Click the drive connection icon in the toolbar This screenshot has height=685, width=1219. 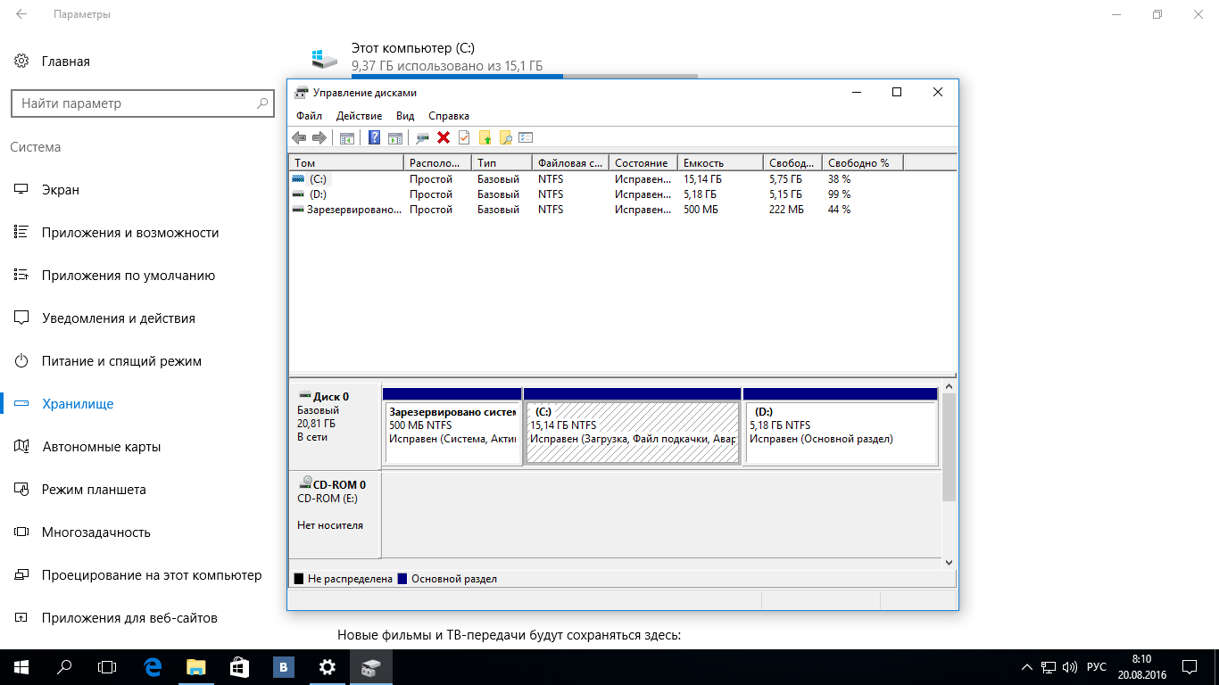(422, 137)
